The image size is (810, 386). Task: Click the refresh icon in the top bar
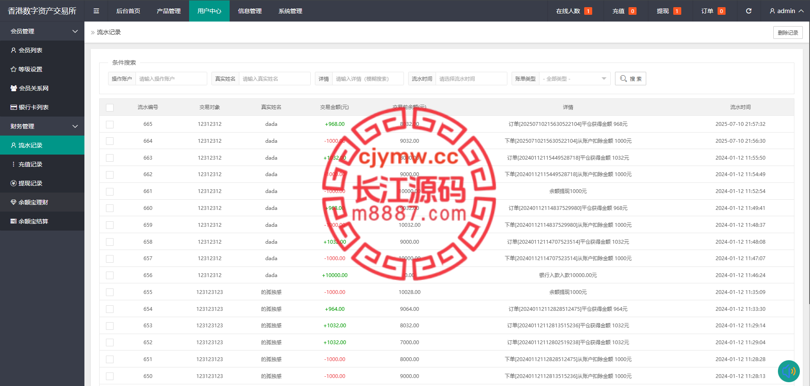(x=748, y=11)
